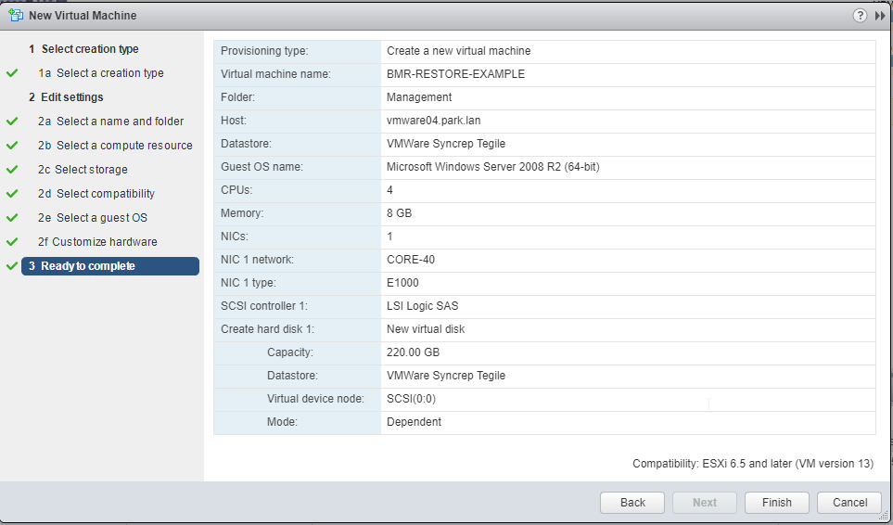Click the New Virtual Machine title text
This screenshot has height=525, width=893.
83,16
